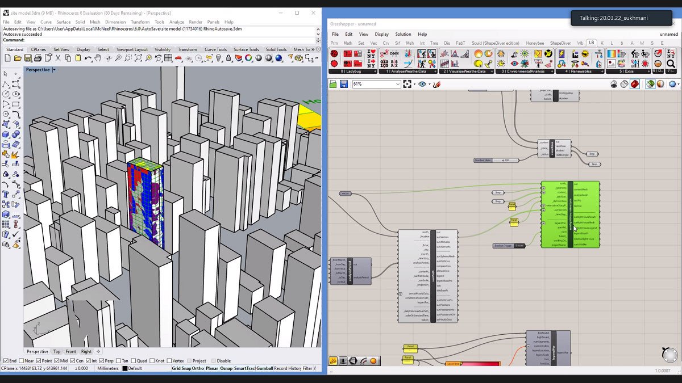This screenshot has width=682, height=383.
Task: Open the Grasshopper zoom percentage dropdown
Action: pyautogui.click(x=397, y=84)
